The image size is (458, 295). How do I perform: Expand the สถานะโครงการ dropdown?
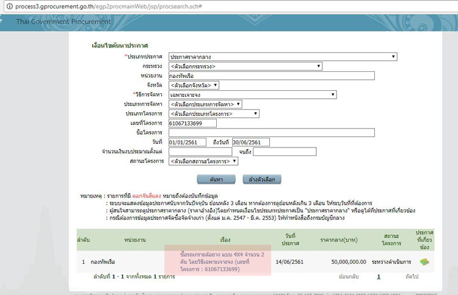(204, 161)
